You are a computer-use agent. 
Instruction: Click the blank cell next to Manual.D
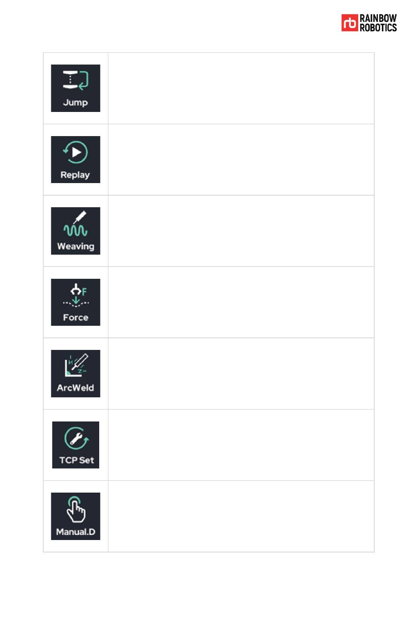pyautogui.click(x=241, y=516)
